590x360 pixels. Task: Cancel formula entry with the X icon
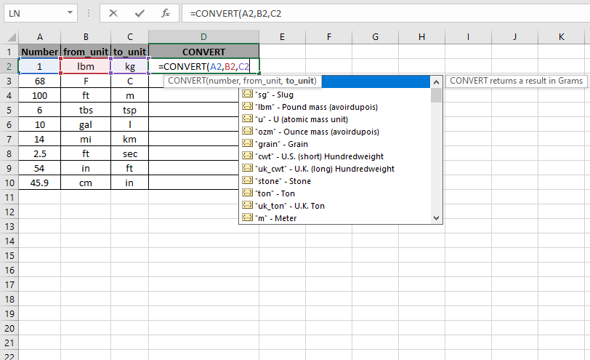pyautogui.click(x=113, y=14)
